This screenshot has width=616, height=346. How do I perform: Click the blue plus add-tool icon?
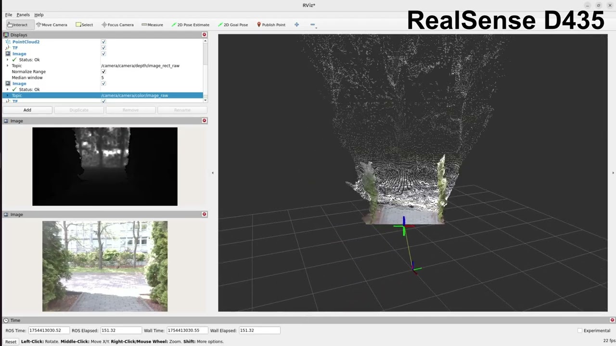click(296, 25)
